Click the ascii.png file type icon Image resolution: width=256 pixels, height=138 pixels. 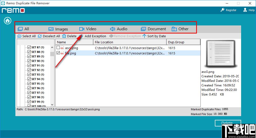tap(62, 48)
